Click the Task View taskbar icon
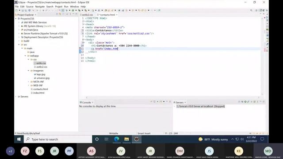The height and width of the screenshot is (159, 283). point(107,139)
